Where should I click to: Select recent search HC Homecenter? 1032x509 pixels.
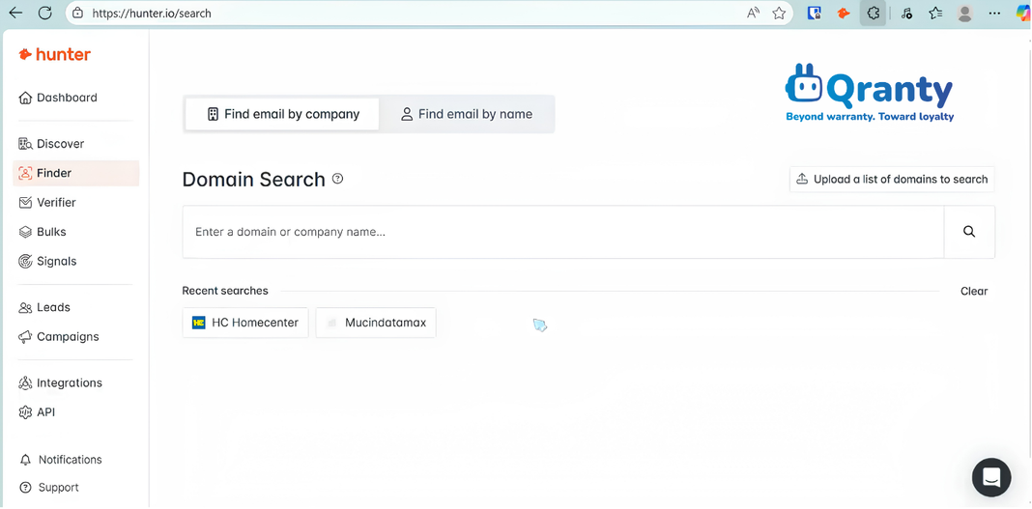pos(245,323)
